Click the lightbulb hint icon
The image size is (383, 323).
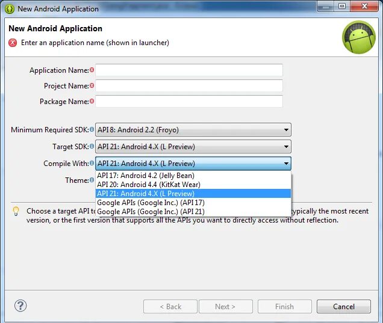pyautogui.click(x=16, y=211)
